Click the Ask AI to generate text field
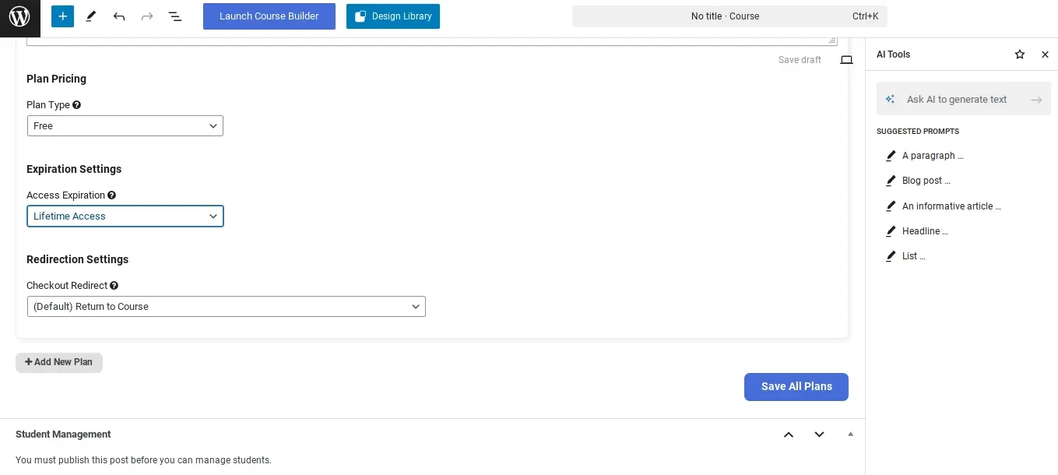1058x475 pixels. point(964,100)
